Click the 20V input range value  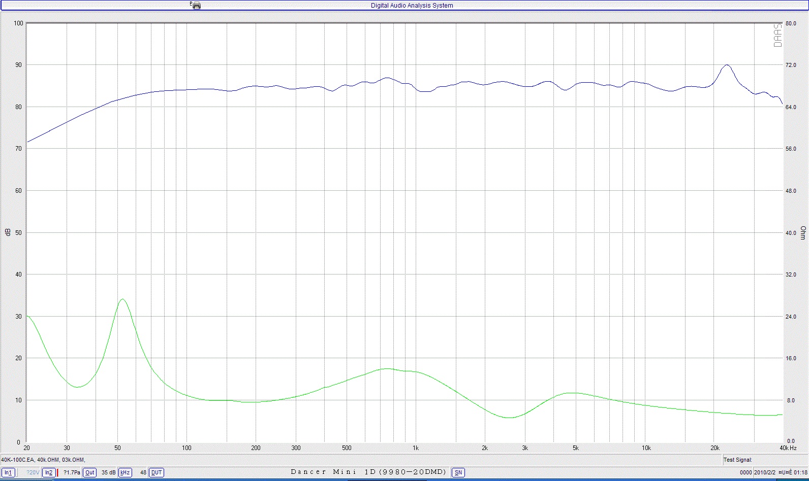(x=33, y=472)
